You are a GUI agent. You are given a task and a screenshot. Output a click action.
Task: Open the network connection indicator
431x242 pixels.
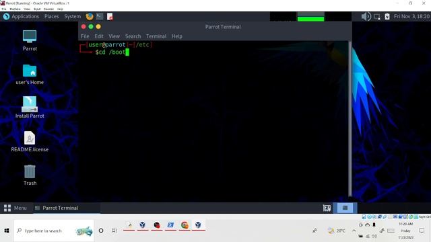point(377,17)
